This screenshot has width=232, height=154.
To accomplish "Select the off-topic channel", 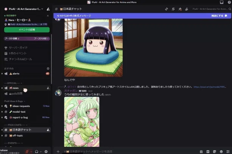I will click(x=27, y=135).
